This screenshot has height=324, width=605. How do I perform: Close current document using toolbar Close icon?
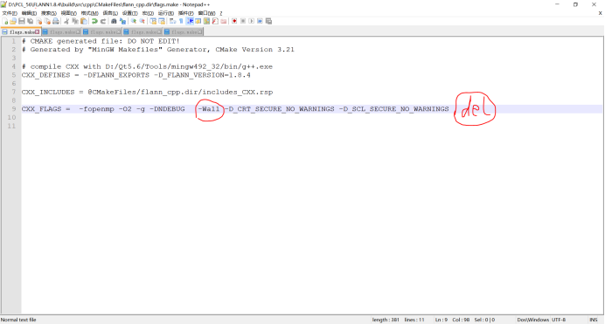point(38,21)
